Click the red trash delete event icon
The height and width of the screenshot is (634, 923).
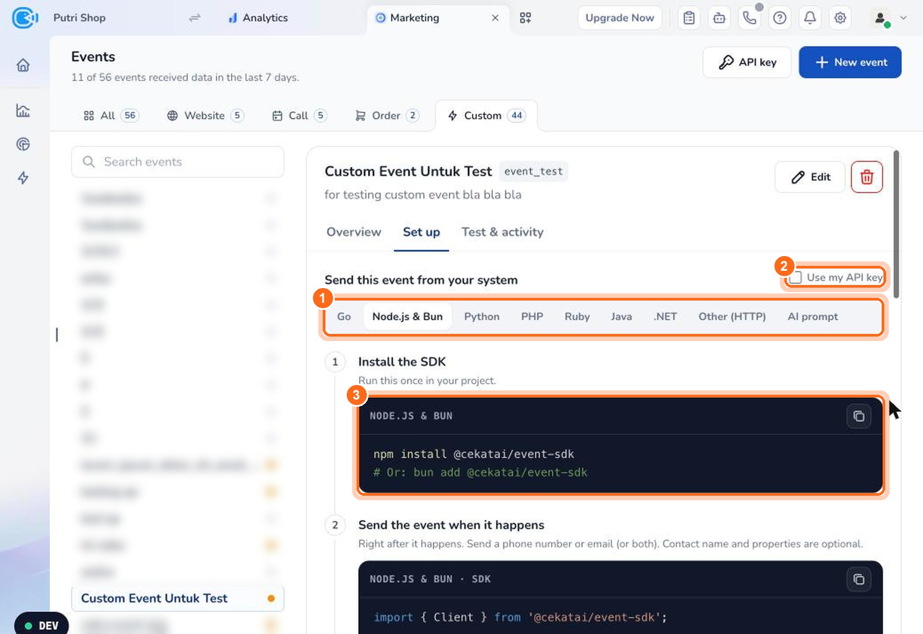[x=867, y=177]
